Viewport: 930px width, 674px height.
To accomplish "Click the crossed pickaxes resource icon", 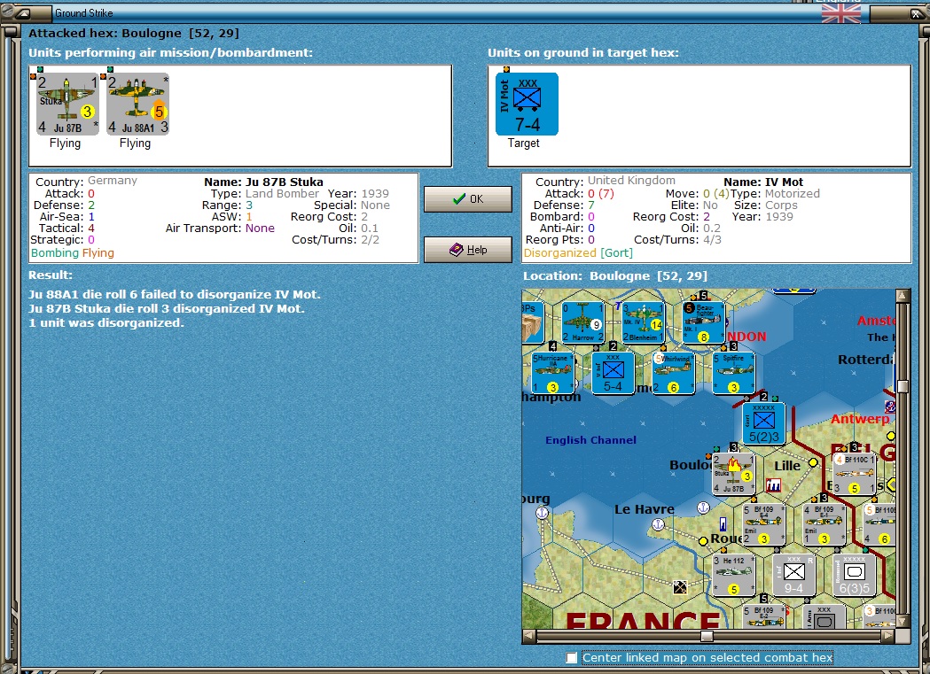I will (x=680, y=587).
